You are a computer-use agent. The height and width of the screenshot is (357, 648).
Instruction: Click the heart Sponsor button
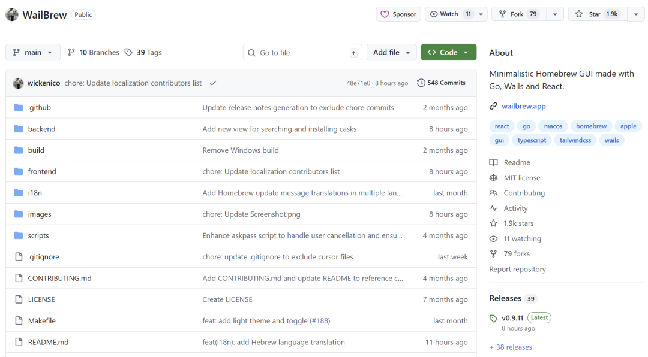point(399,14)
